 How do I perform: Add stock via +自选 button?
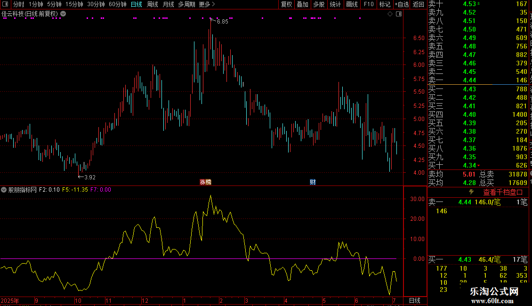(x=402, y=4)
